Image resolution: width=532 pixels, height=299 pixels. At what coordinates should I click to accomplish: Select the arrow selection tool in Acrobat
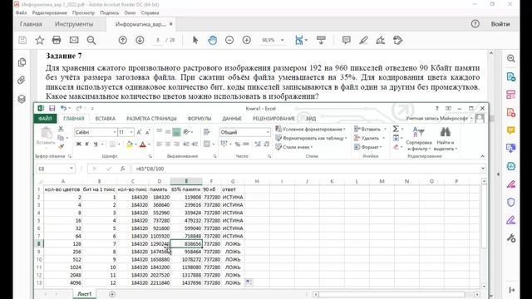195,40
